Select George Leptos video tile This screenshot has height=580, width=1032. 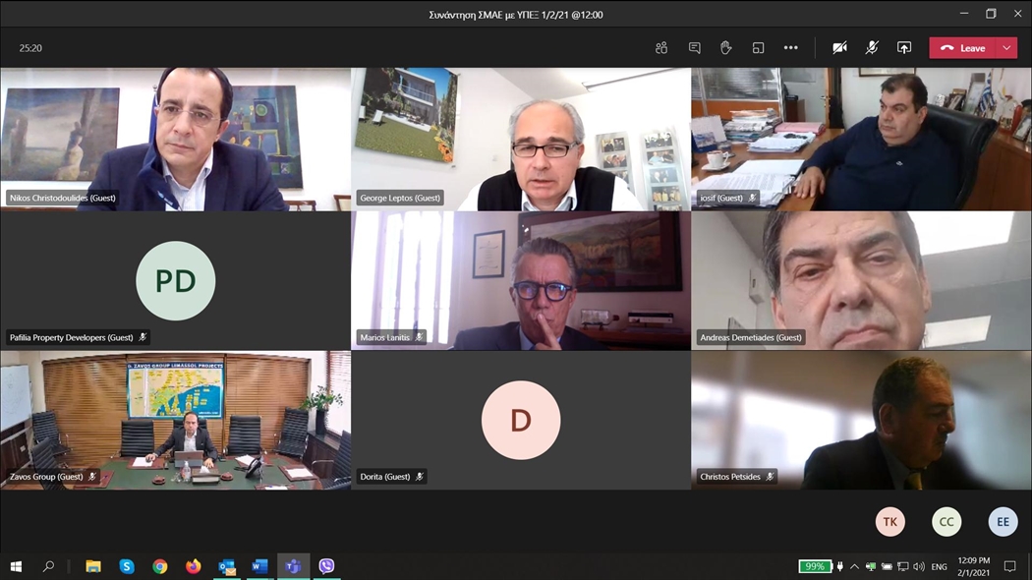point(521,139)
